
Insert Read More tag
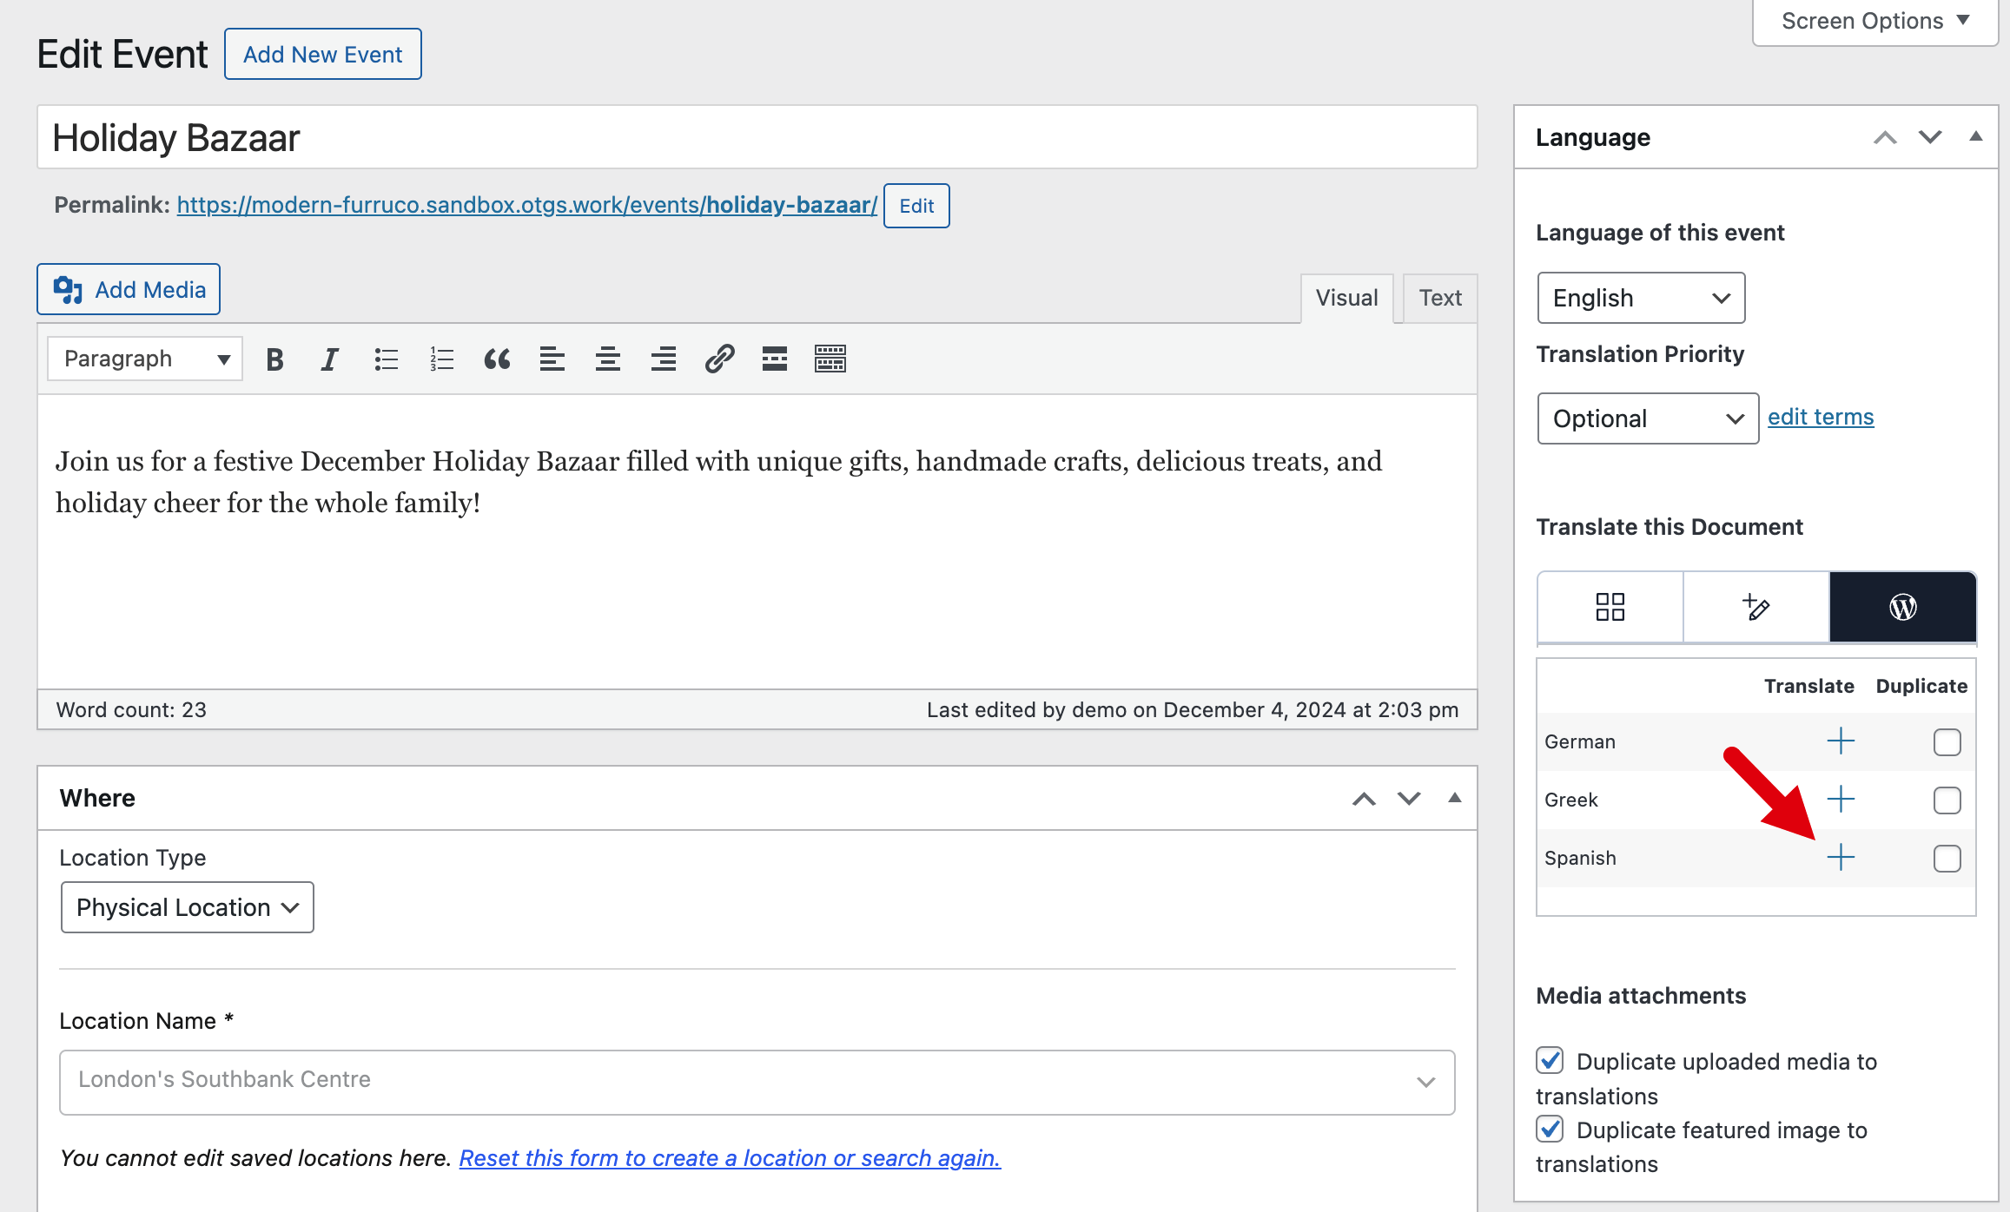pyautogui.click(x=774, y=359)
